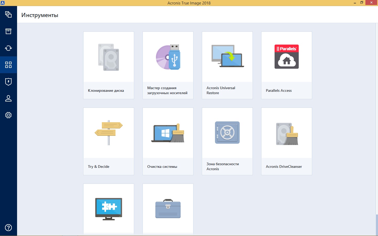Click the Try & Decide signpost icon
Viewport: 378px width, 236px height.
pos(109,133)
